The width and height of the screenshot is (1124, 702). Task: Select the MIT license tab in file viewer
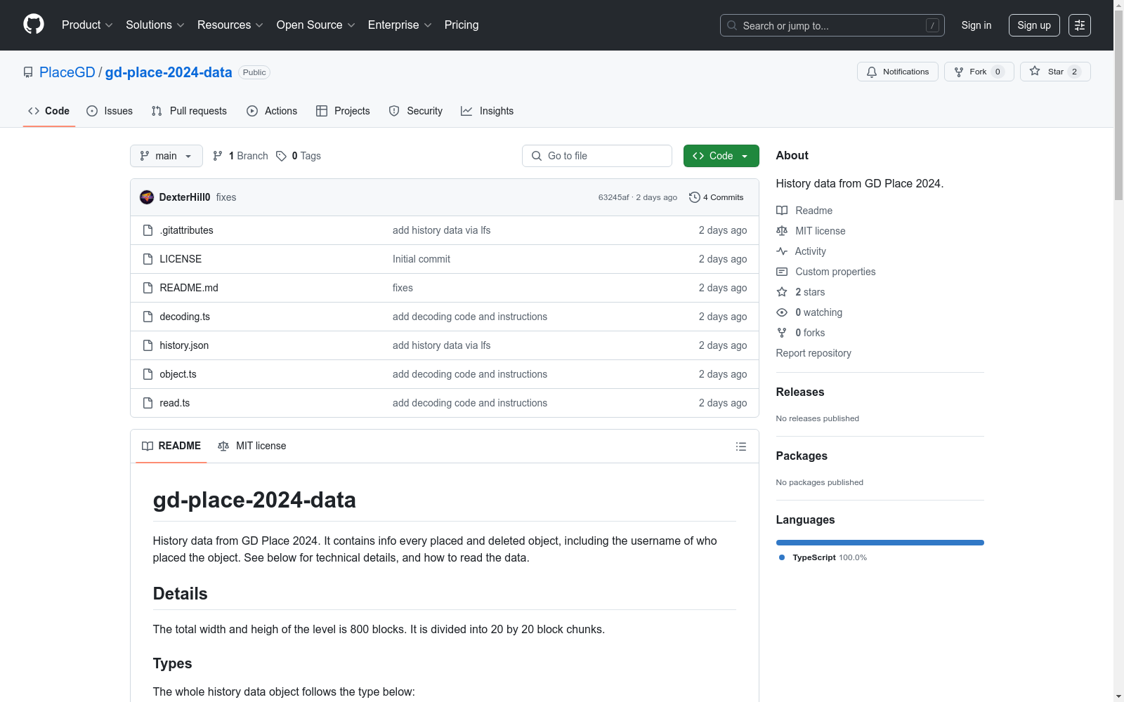click(x=252, y=446)
